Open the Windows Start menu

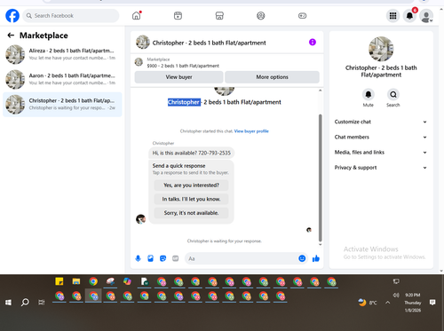point(8,303)
